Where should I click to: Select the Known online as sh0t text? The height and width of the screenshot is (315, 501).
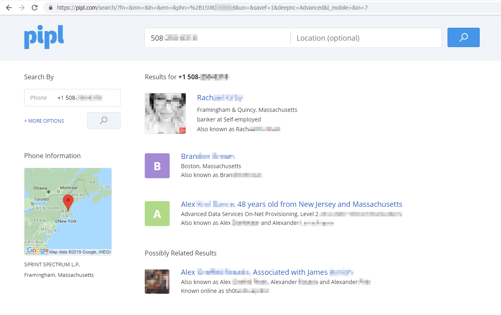tap(225, 291)
